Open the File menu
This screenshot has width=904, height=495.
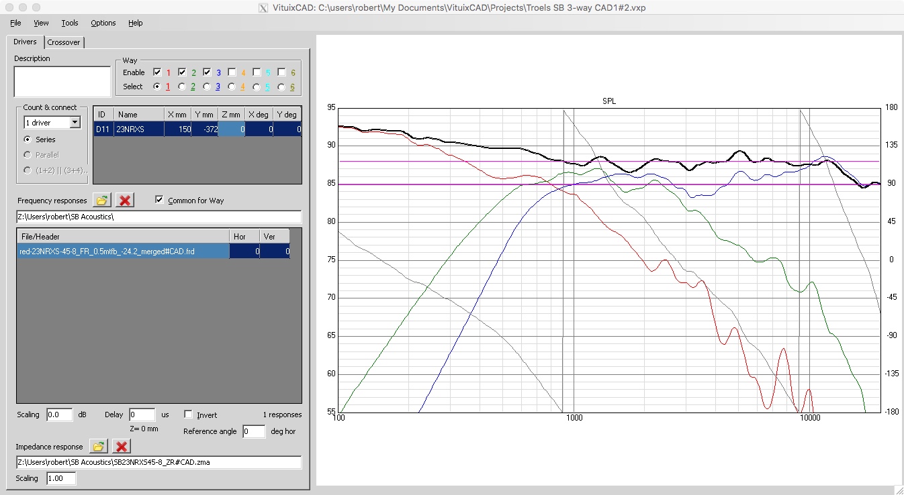(x=15, y=23)
